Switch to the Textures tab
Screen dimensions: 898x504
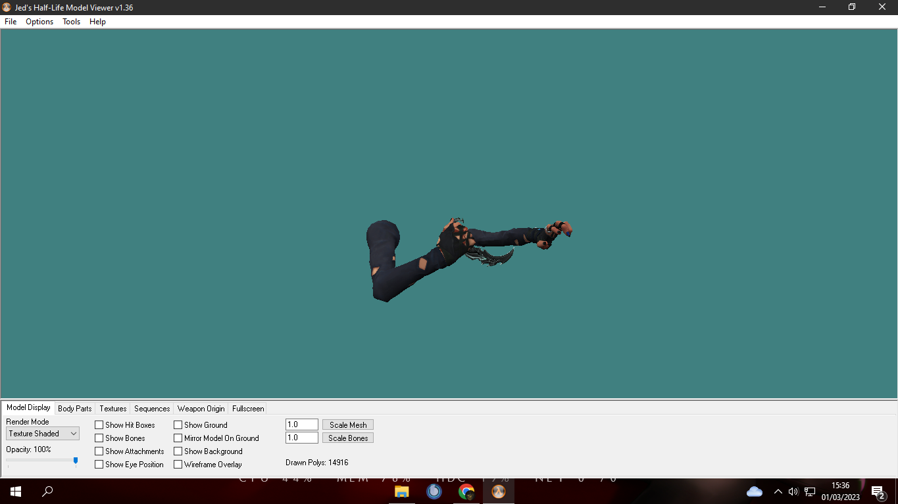click(x=113, y=409)
